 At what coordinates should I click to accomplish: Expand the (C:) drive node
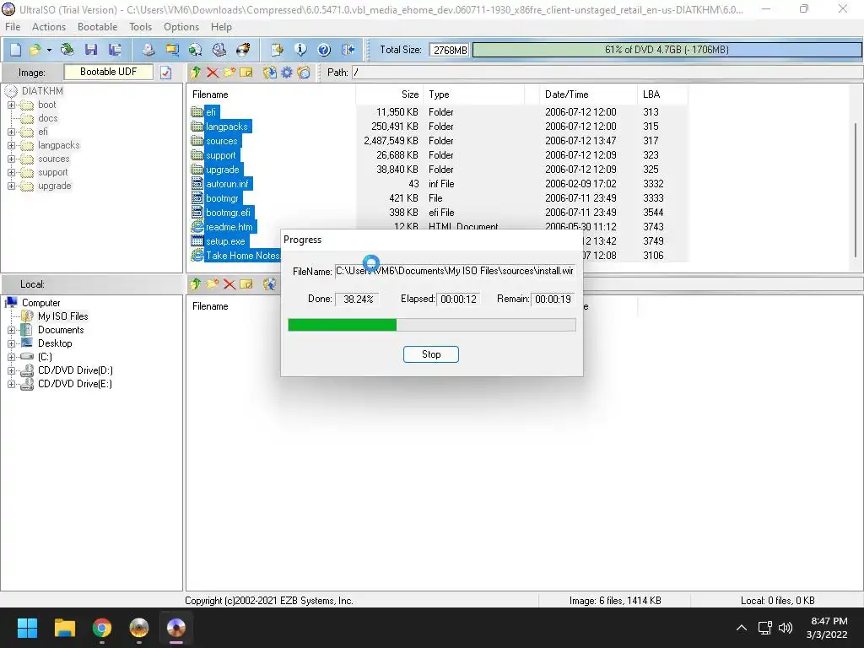11,357
